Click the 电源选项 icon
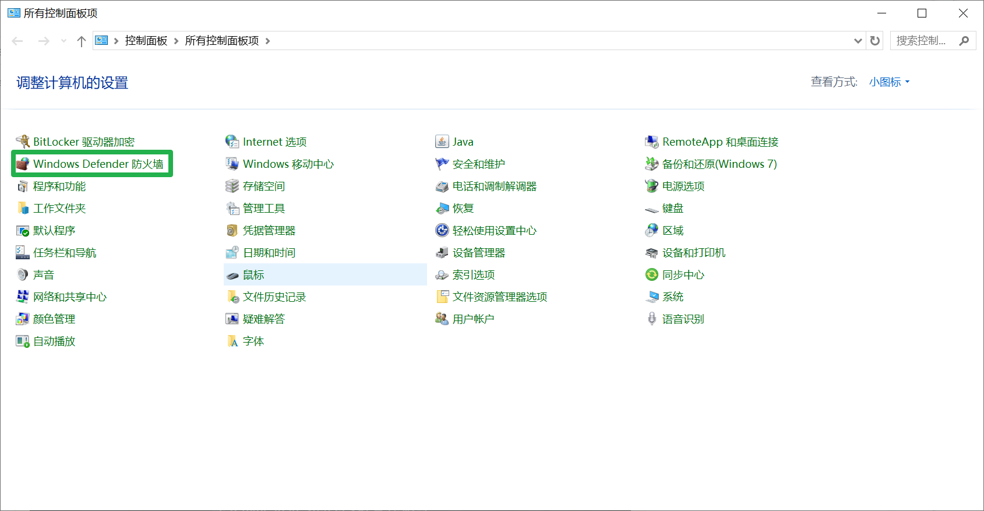This screenshot has height=511, width=984. click(652, 186)
